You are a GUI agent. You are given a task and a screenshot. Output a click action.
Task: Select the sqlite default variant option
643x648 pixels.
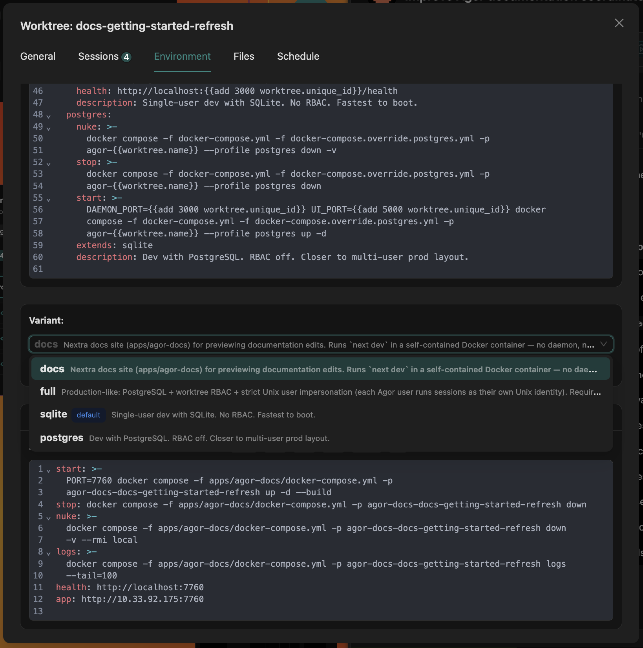click(x=321, y=415)
